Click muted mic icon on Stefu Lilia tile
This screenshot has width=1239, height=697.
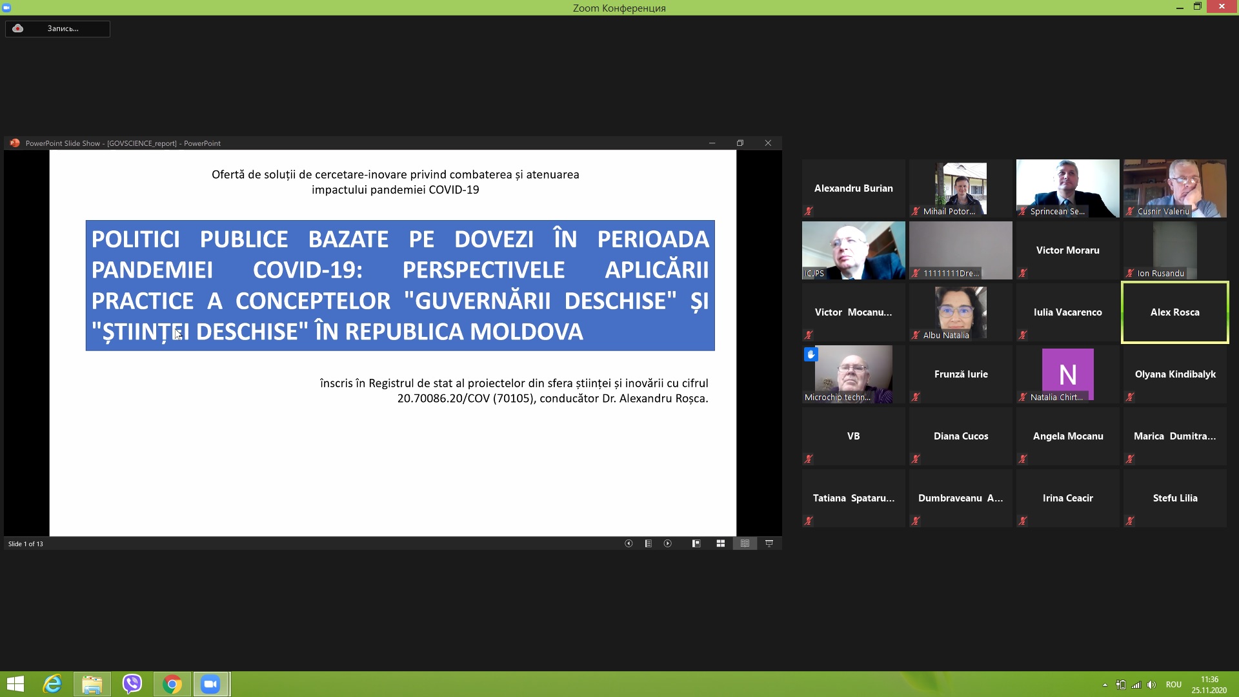click(1130, 521)
